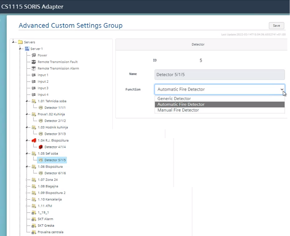The height and width of the screenshot is (236, 290).
Task: Open the Function dropdown arrow
Action: pos(282,89)
